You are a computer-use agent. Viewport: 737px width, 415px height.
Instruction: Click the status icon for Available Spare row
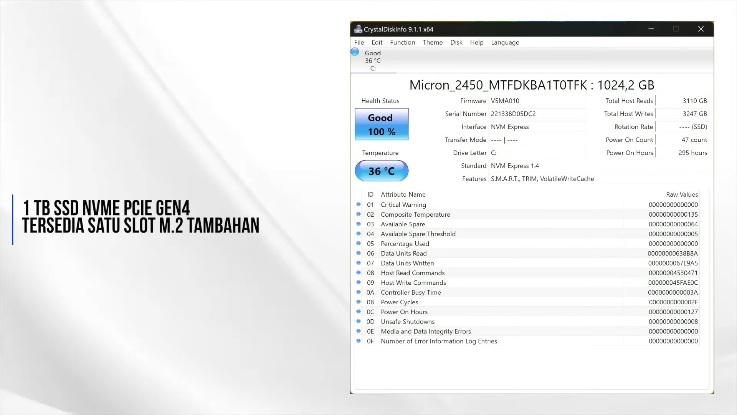359,224
